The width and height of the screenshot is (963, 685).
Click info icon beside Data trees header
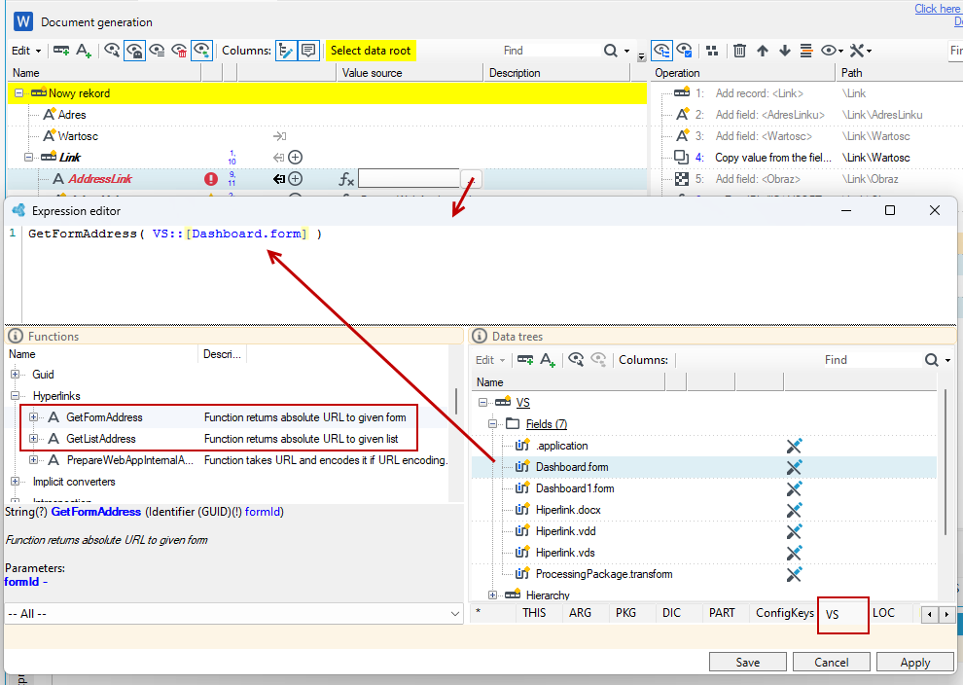click(x=480, y=336)
